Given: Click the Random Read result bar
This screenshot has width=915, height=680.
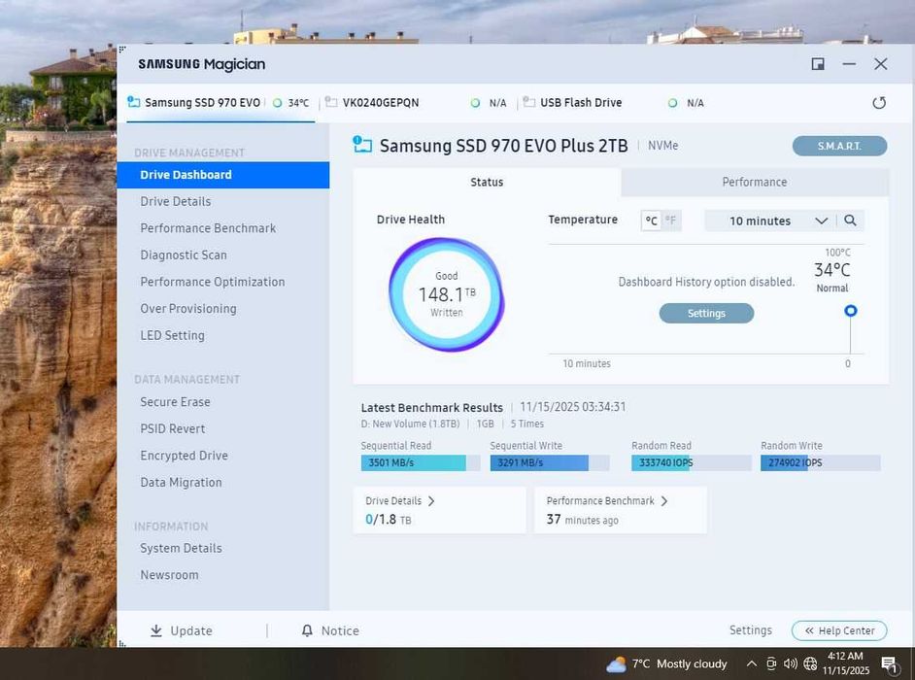Looking at the screenshot, I should pos(692,462).
